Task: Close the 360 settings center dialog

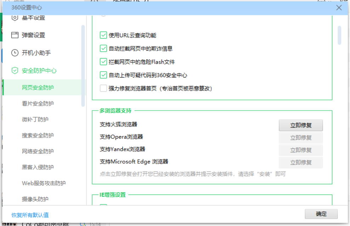Action: click(339, 7)
